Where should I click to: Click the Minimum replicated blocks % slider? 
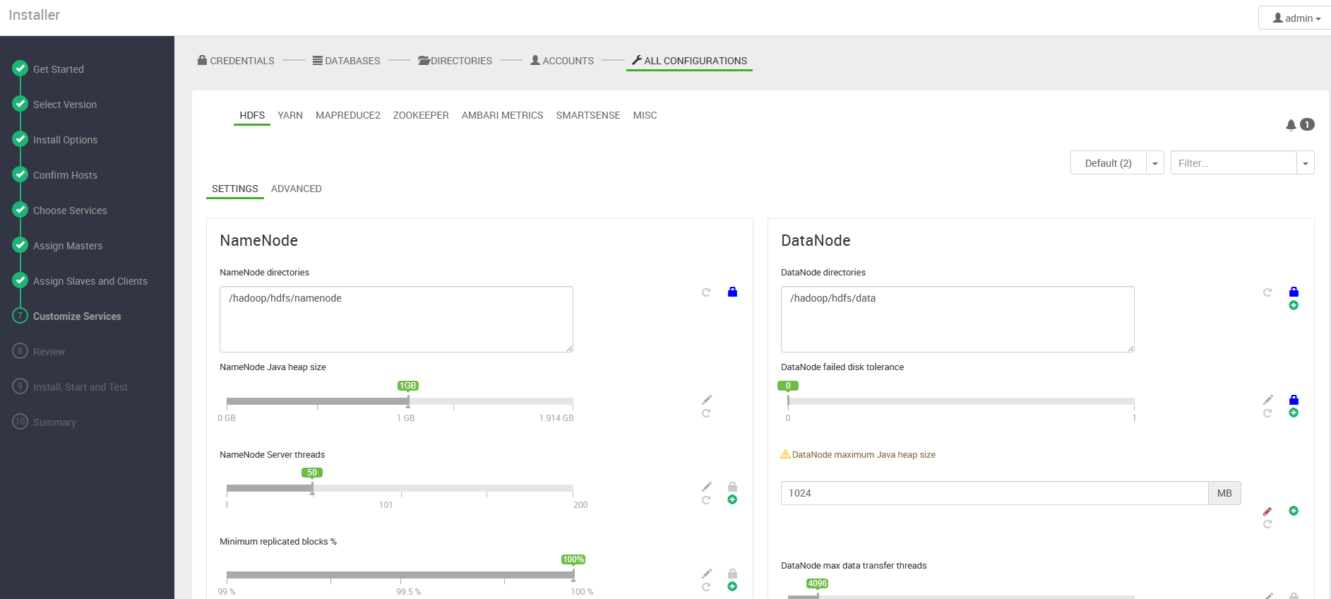point(400,575)
